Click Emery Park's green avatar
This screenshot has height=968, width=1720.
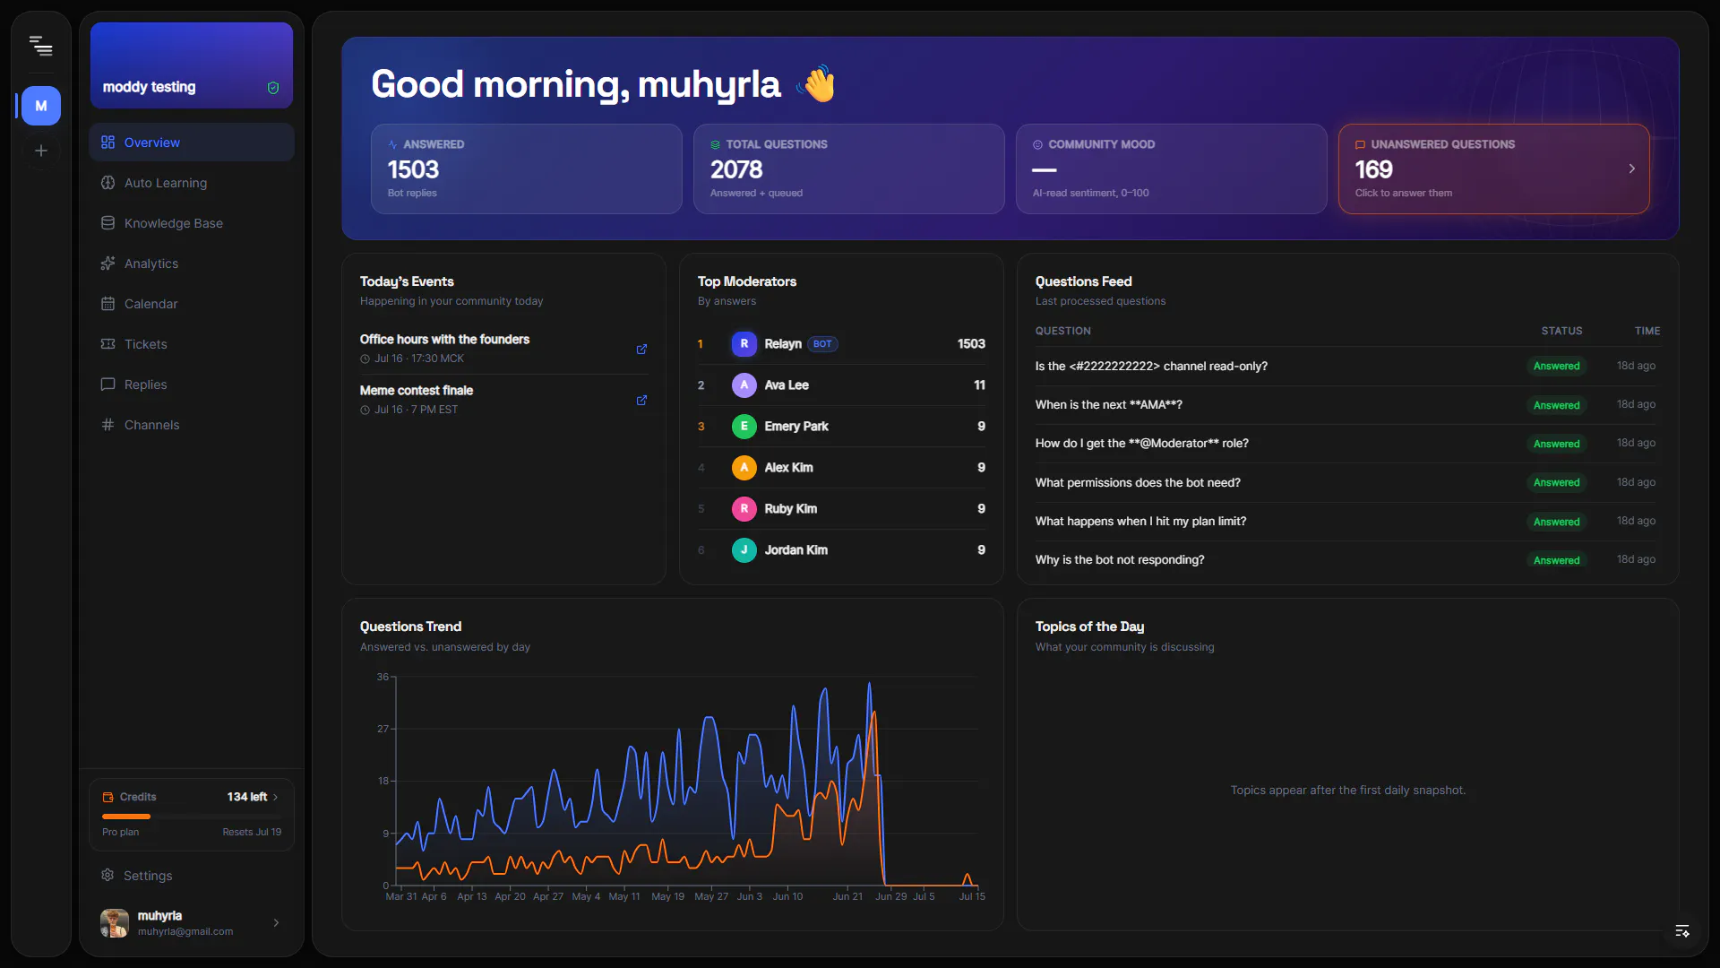click(x=744, y=427)
